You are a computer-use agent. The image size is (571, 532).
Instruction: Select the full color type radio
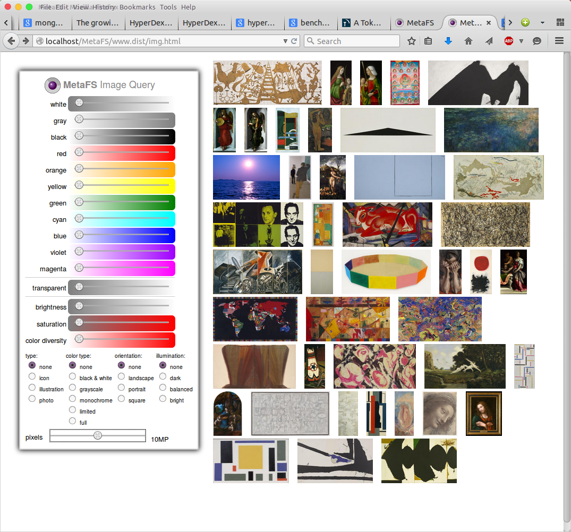(72, 421)
